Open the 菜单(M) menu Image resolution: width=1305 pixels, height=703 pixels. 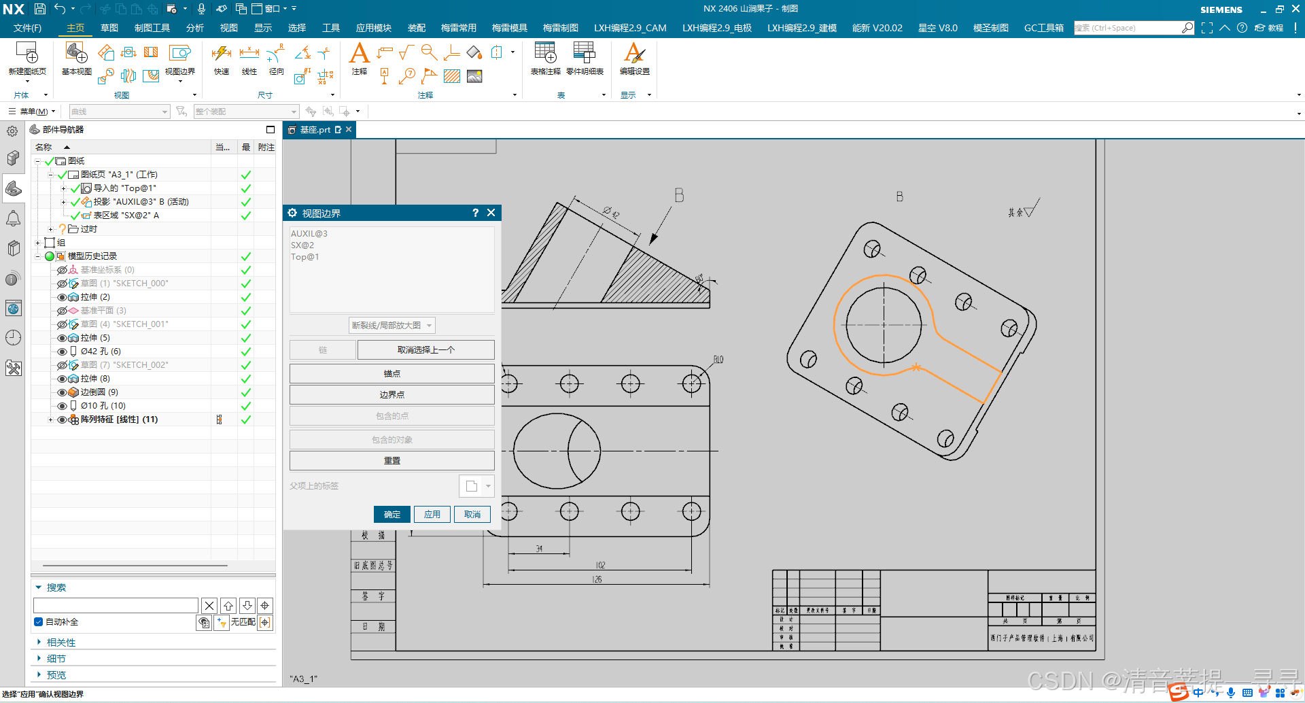32,112
